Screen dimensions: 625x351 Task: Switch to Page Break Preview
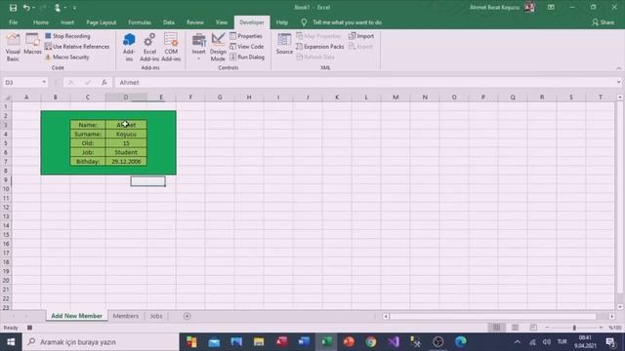click(x=533, y=328)
